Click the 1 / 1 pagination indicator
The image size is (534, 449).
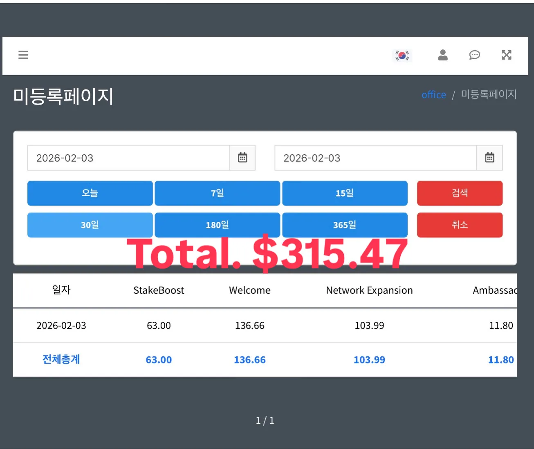(265, 420)
